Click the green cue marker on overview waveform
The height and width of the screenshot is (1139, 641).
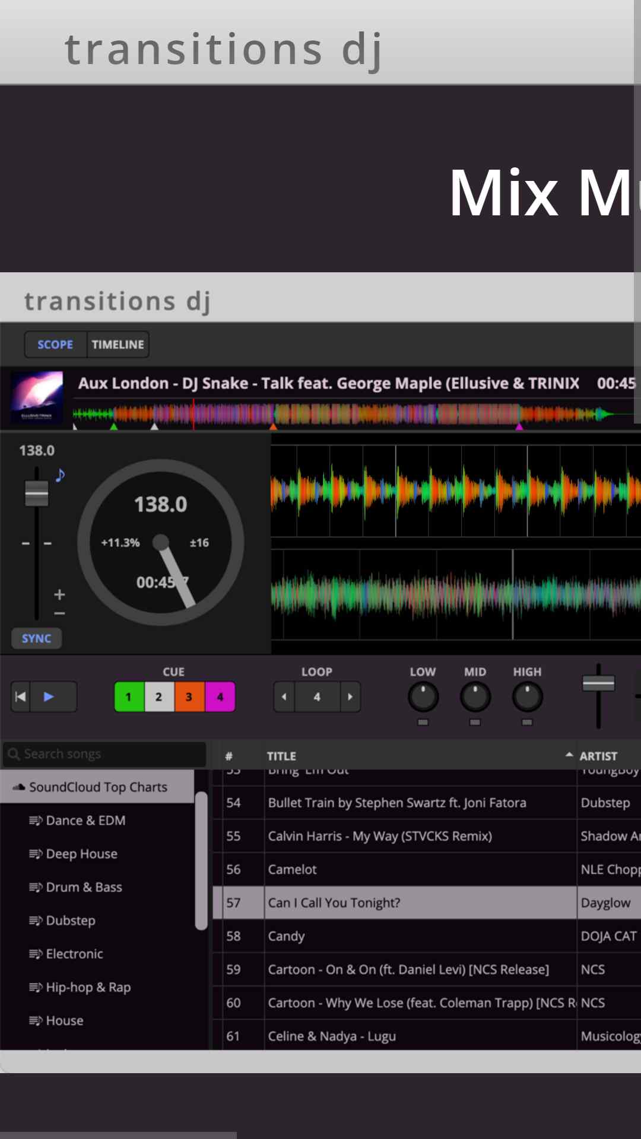pyautogui.click(x=114, y=426)
